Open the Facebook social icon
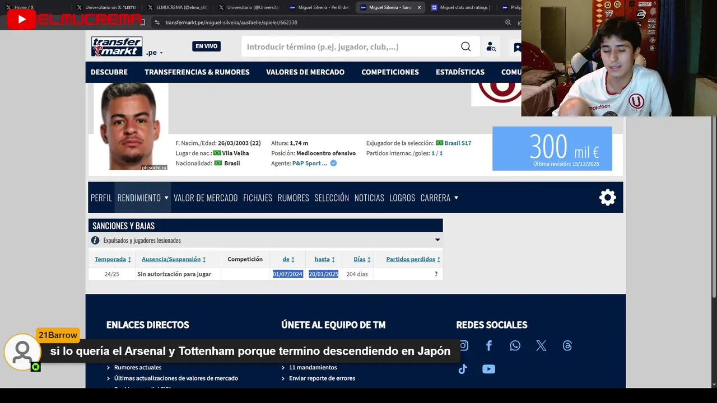 tap(488, 346)
